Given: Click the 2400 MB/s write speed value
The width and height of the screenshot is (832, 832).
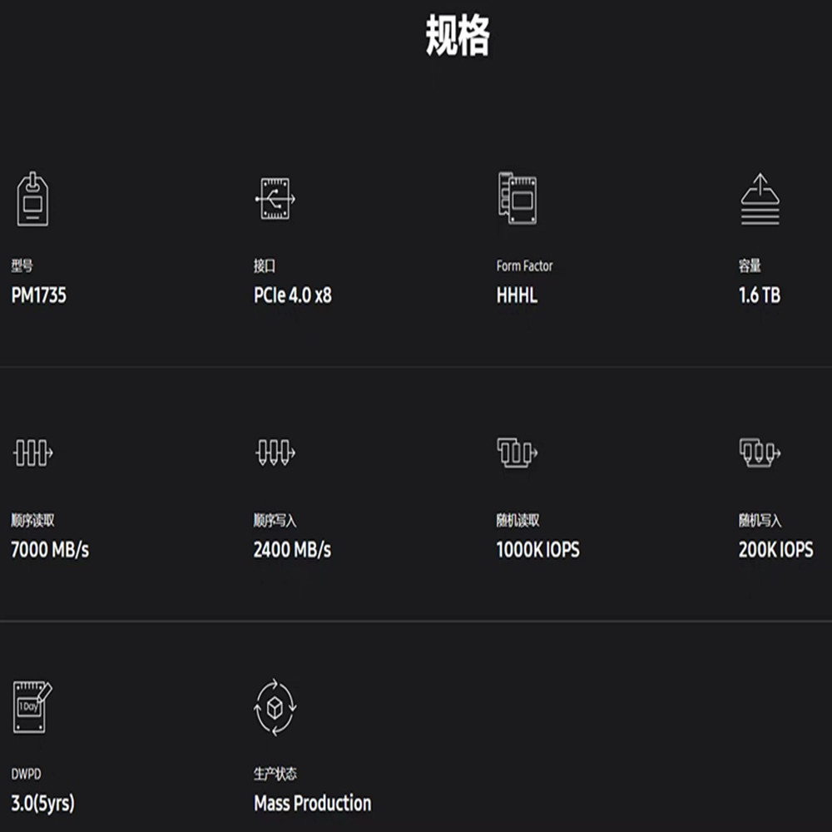Looking at the screenshot, I should pos(292,550).
